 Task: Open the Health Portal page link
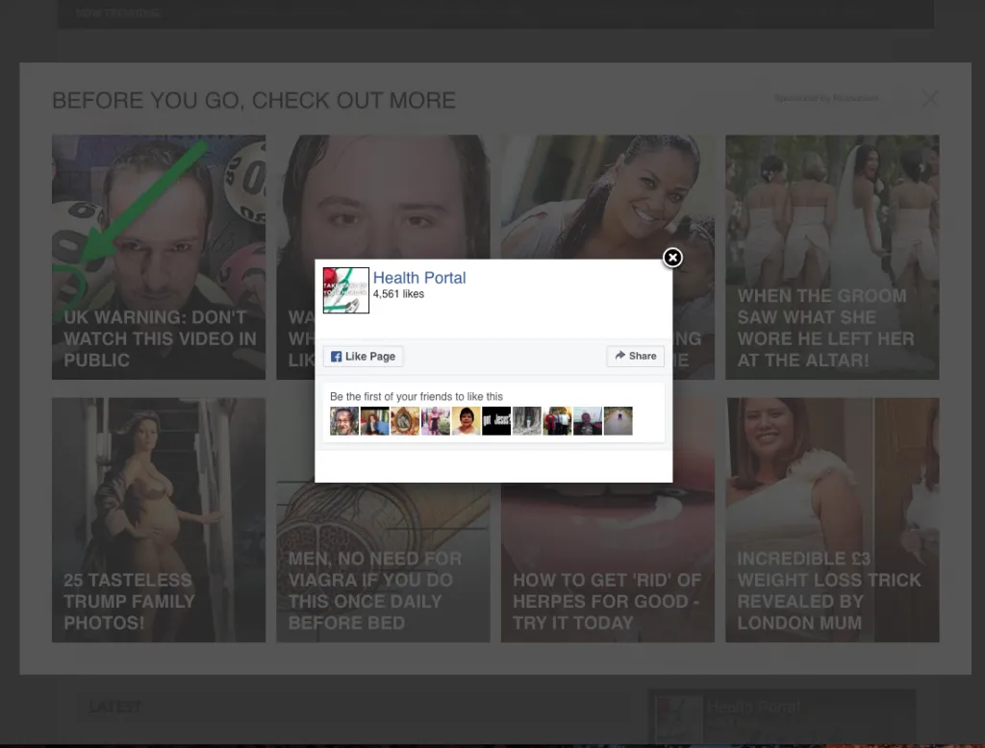point(419,278)
